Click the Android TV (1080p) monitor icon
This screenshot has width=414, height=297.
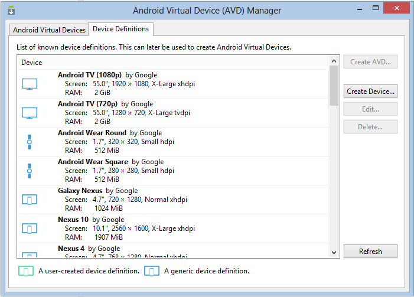pyautogui.click(x=30, y=84)
